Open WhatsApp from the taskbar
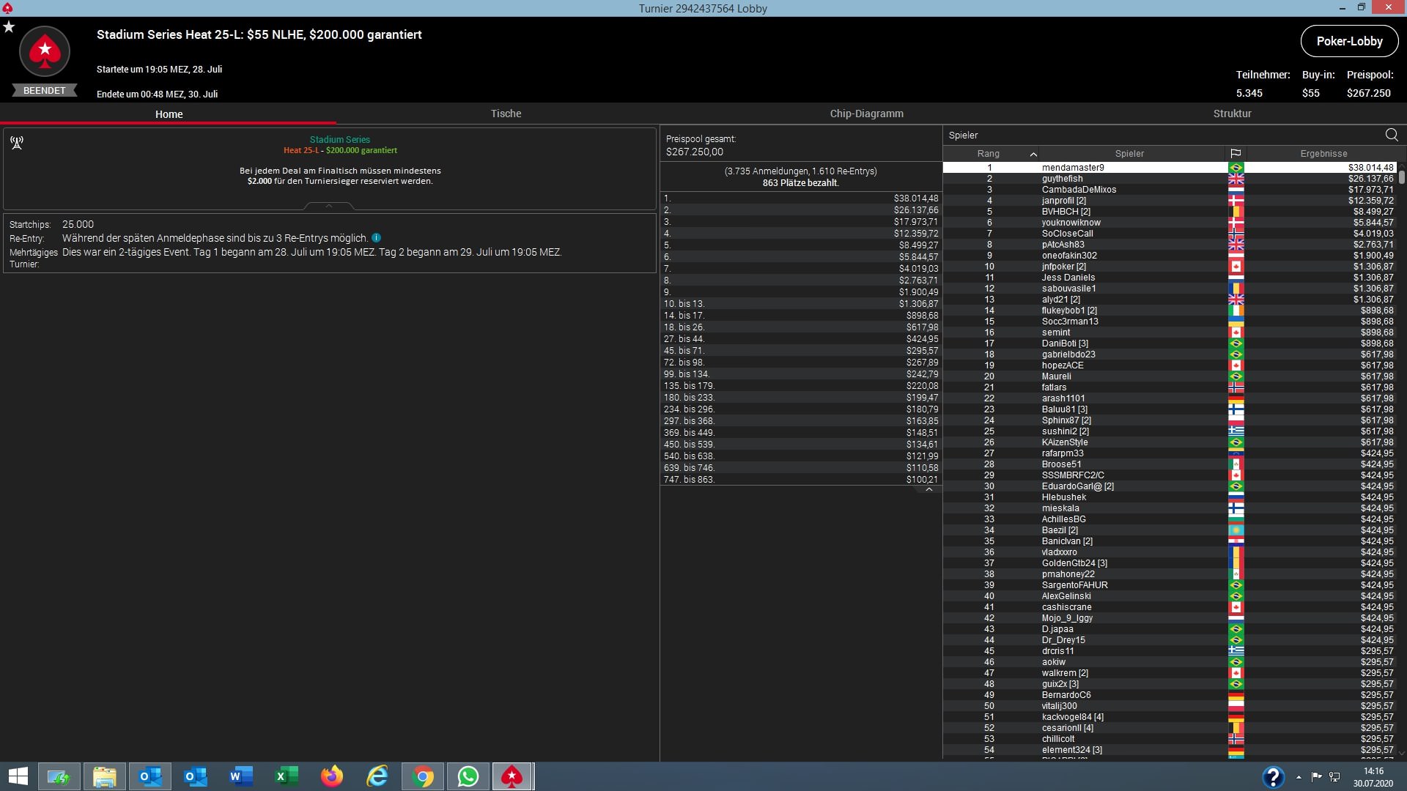1407x791 pixels. pyautogui.click(x=468, y=776)
